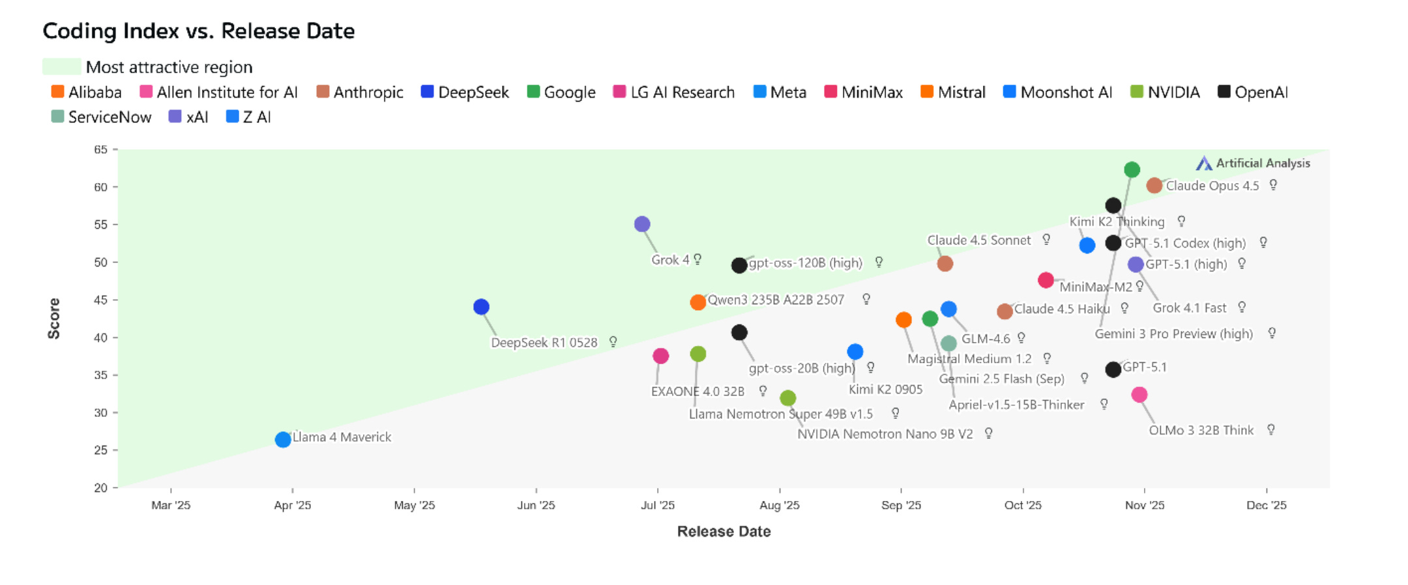1408x585 pixels.
Task: Click the Z AI legend label
Action: click(x=257, y=117)
